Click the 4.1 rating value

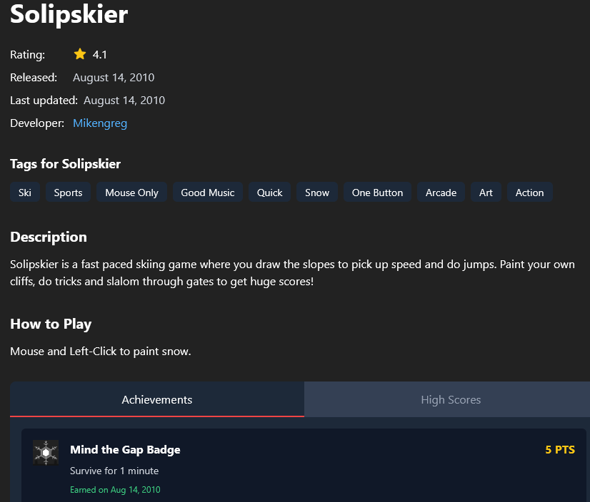pyautogui.click(x=100, y=54)
